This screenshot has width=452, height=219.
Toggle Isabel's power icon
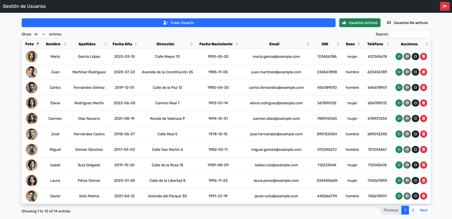[x=415, y=165]
